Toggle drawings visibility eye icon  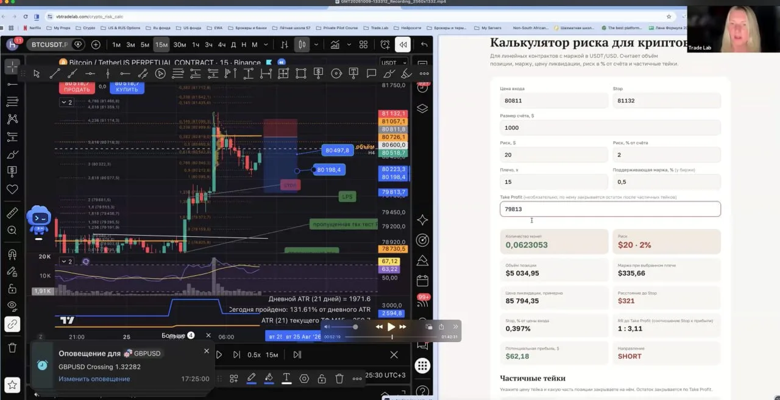tap(12, 306)
